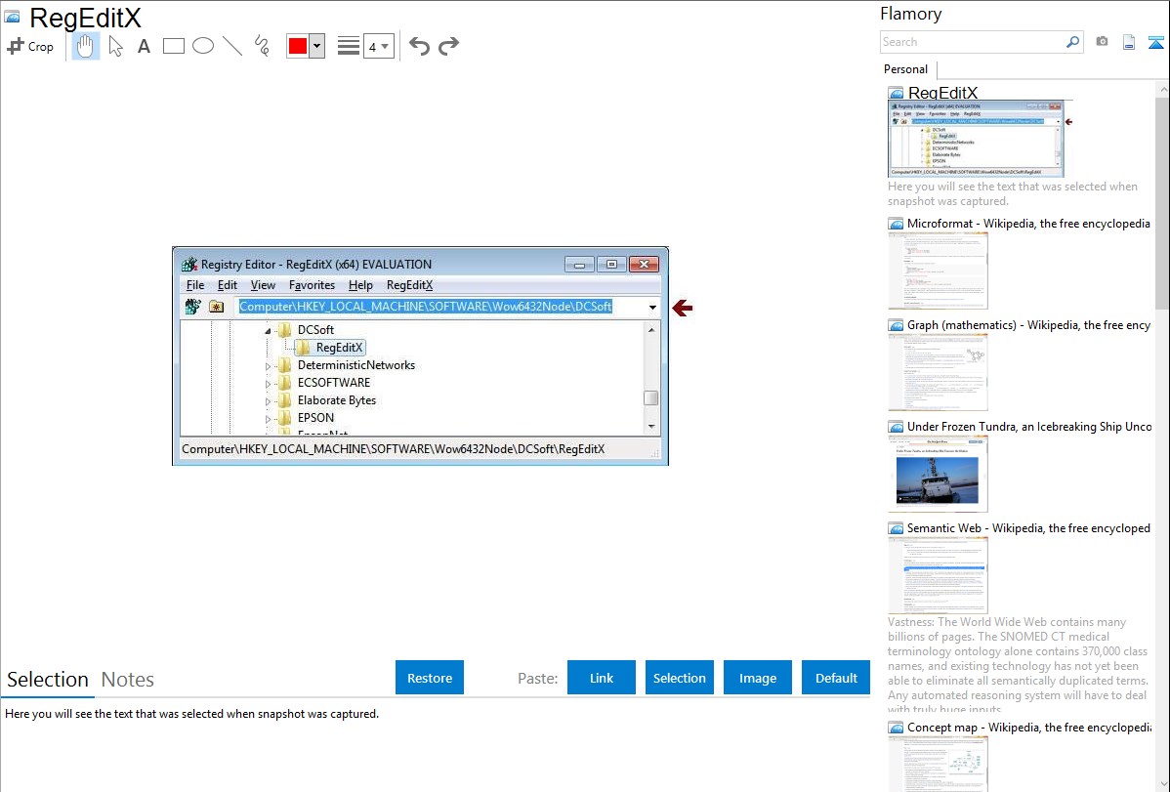Click the document icon beside the camera
The height and width of the screenshot is (792, 1170).
(x=1129, y=42)
